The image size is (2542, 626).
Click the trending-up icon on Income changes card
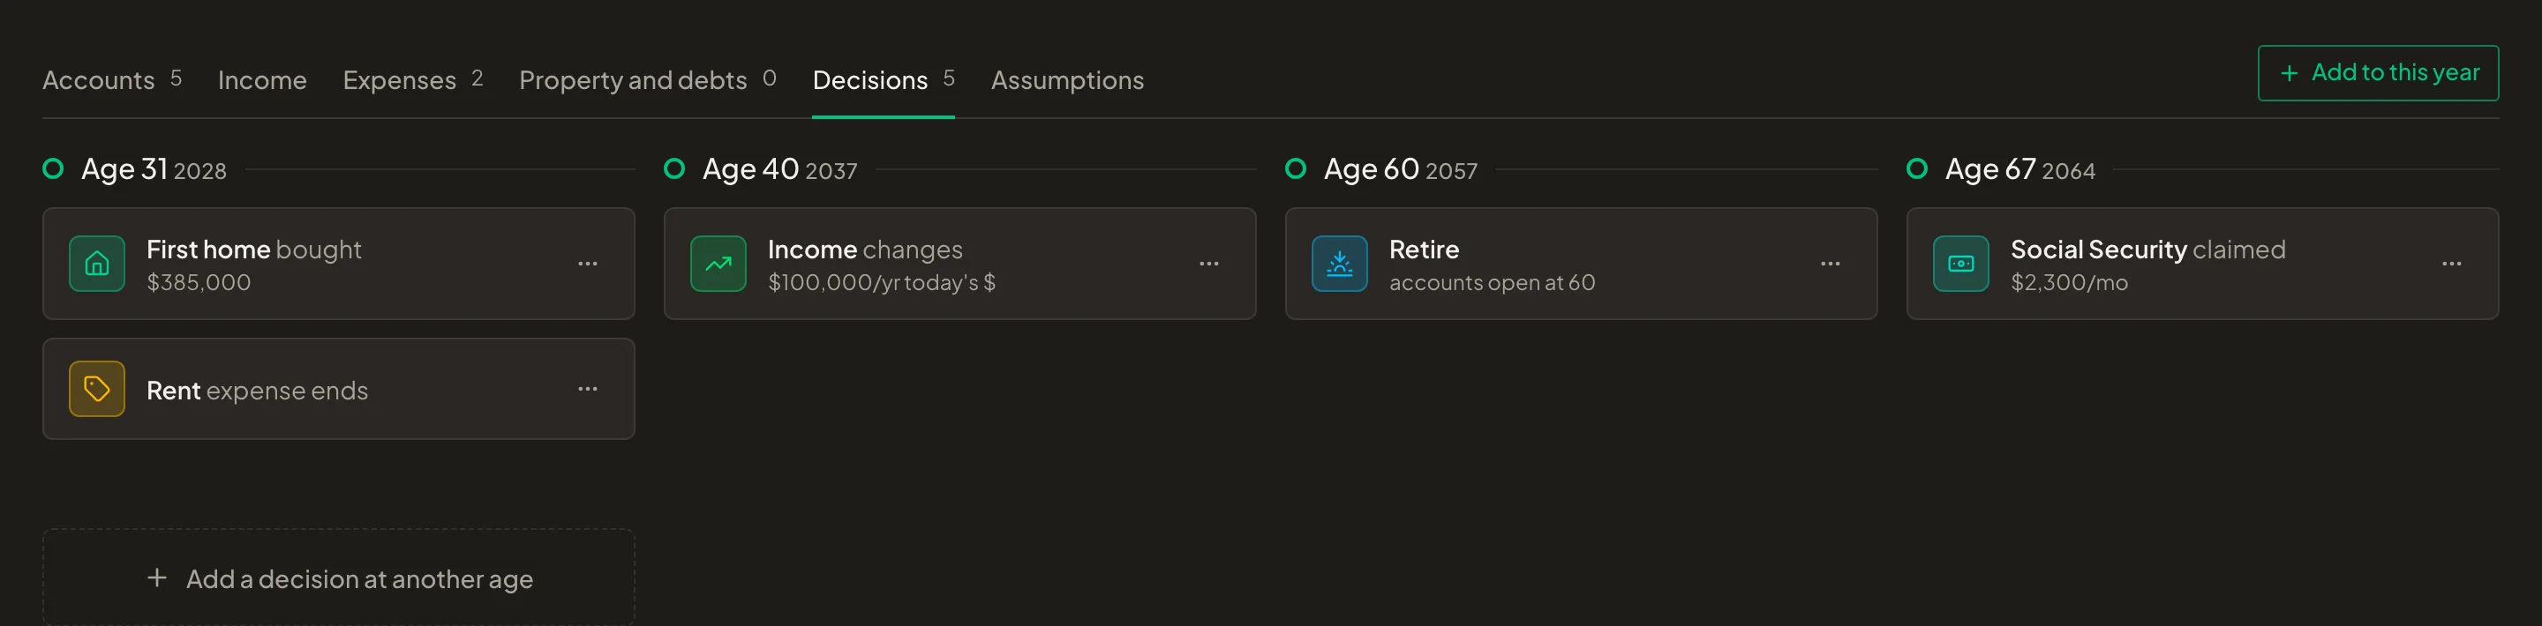pyautogui.click(x=718, y=264)
